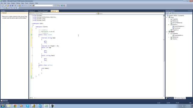The width and height of the screenshot is (193, 108).
Task: Open the View menu
Action: [x=8, y=3]
